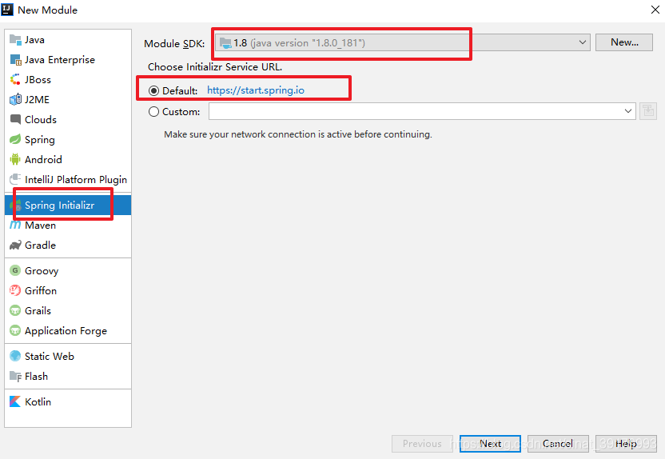
Task: Select Clouds in the list
Action: coord(68,120)
